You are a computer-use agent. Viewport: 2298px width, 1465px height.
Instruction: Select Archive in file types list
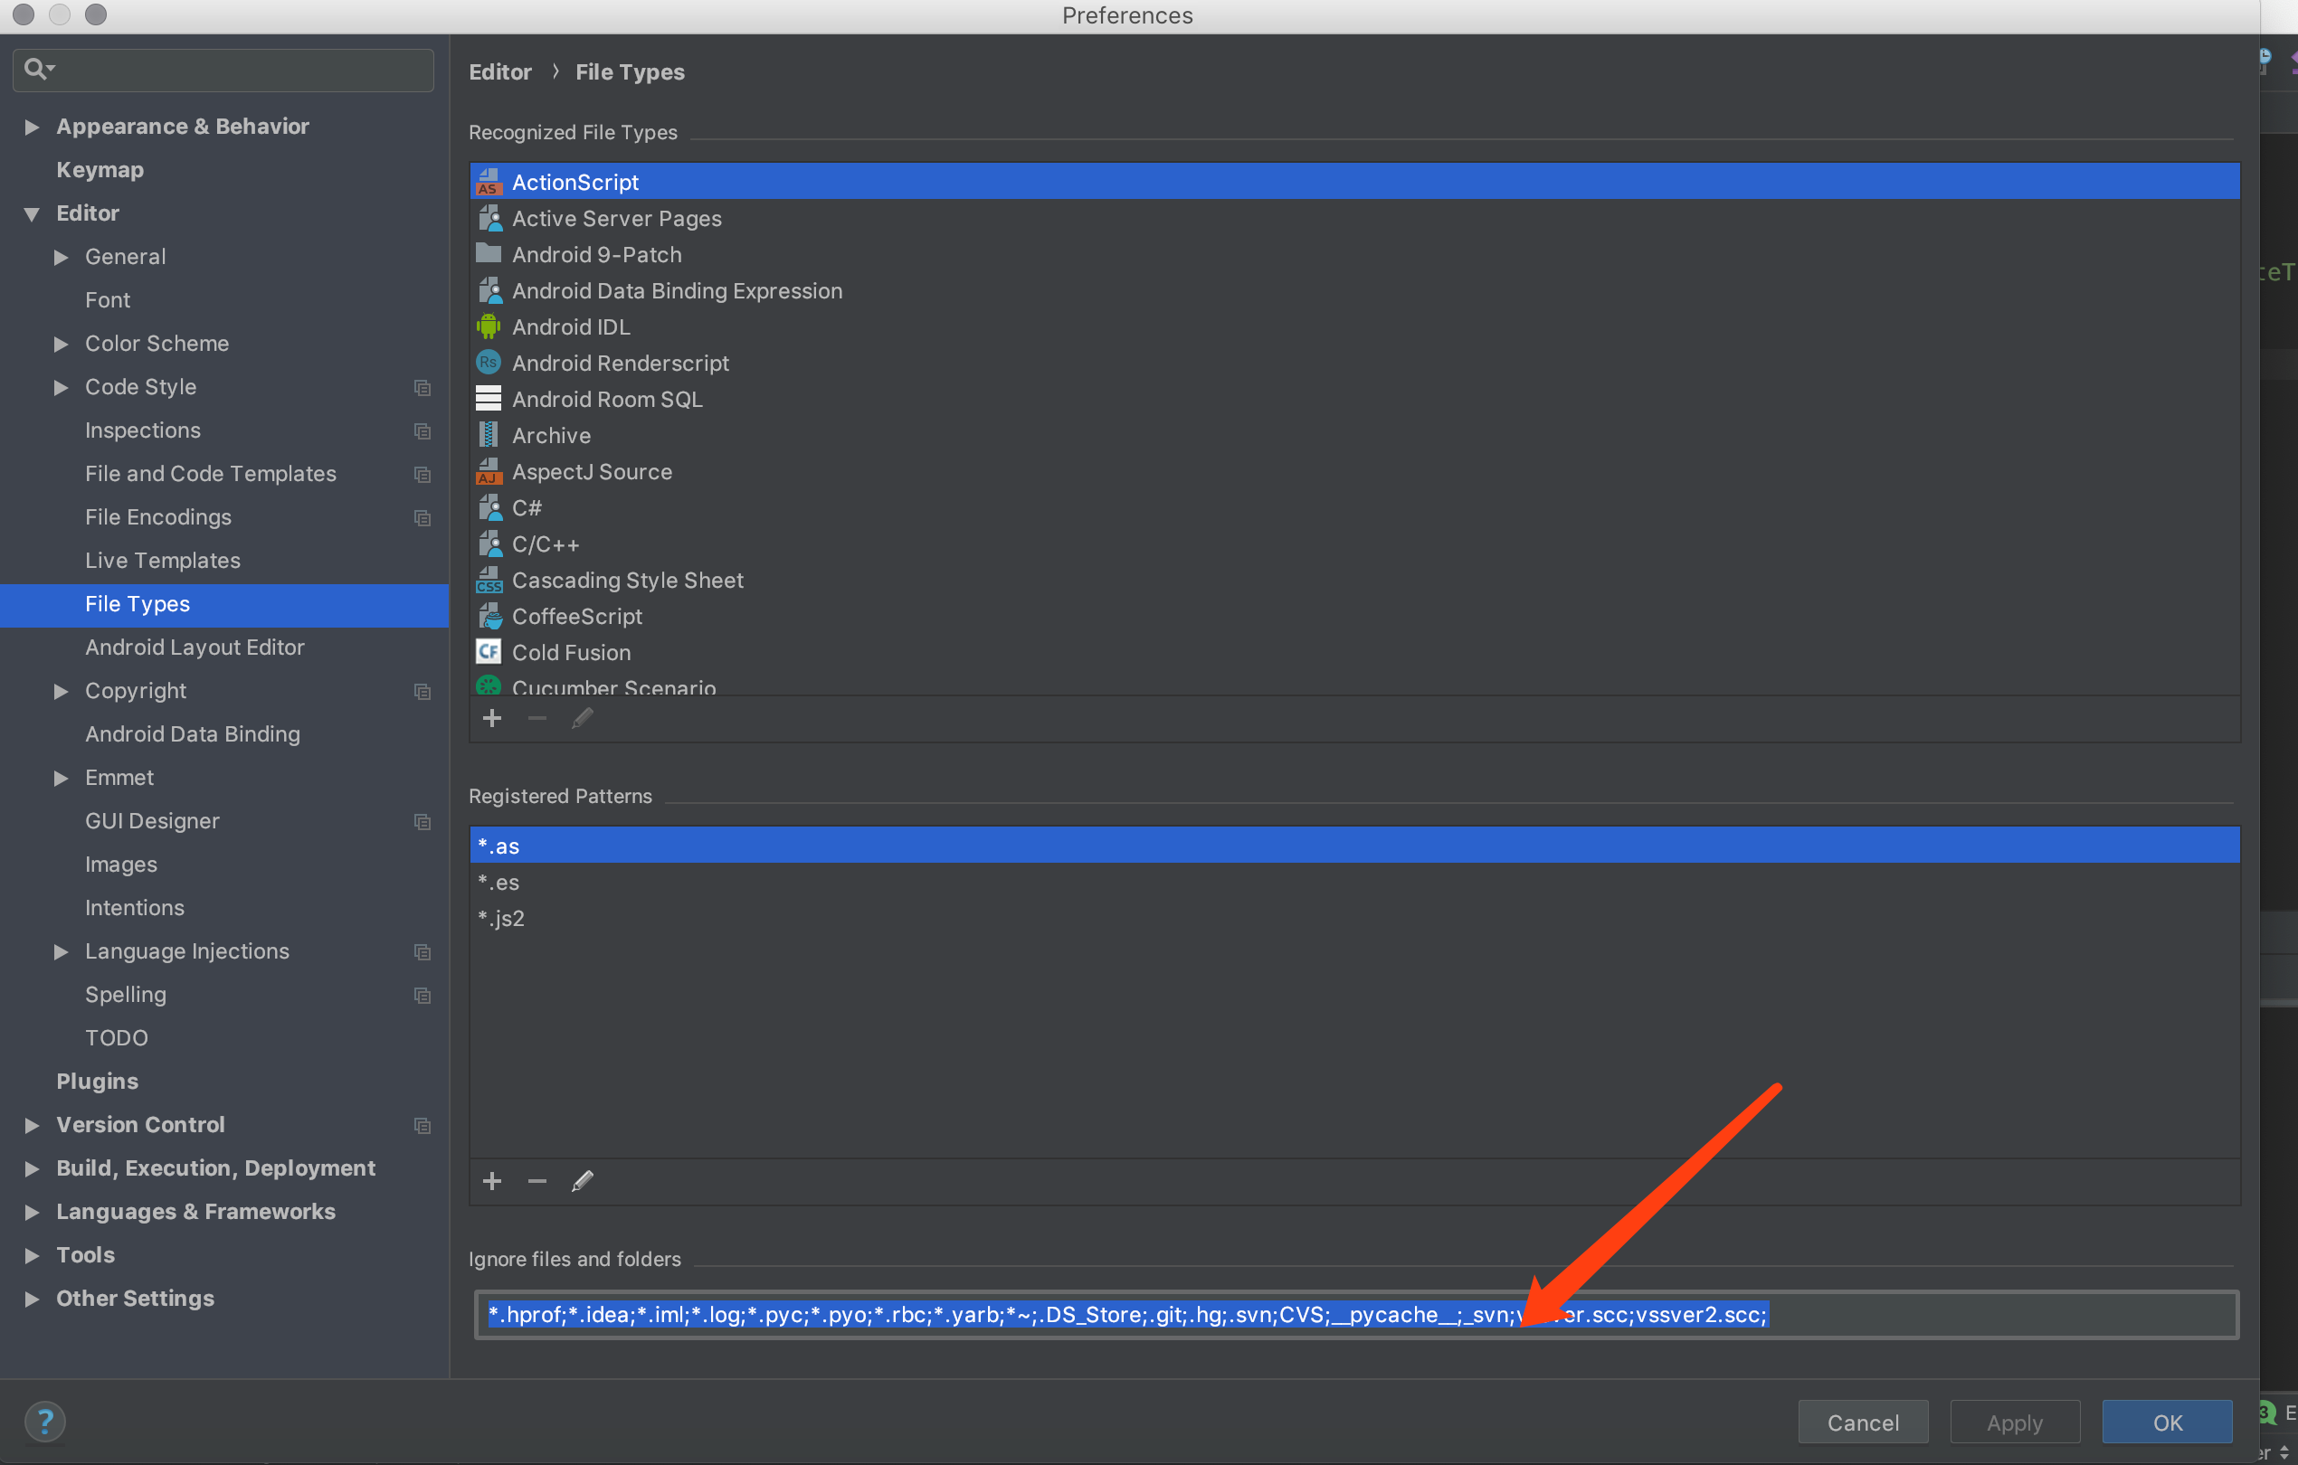click(x=551, y=436)
